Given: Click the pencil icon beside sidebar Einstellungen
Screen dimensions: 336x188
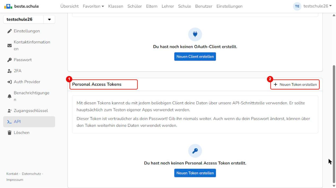Looking at the screenshot, I should point(9,31).
